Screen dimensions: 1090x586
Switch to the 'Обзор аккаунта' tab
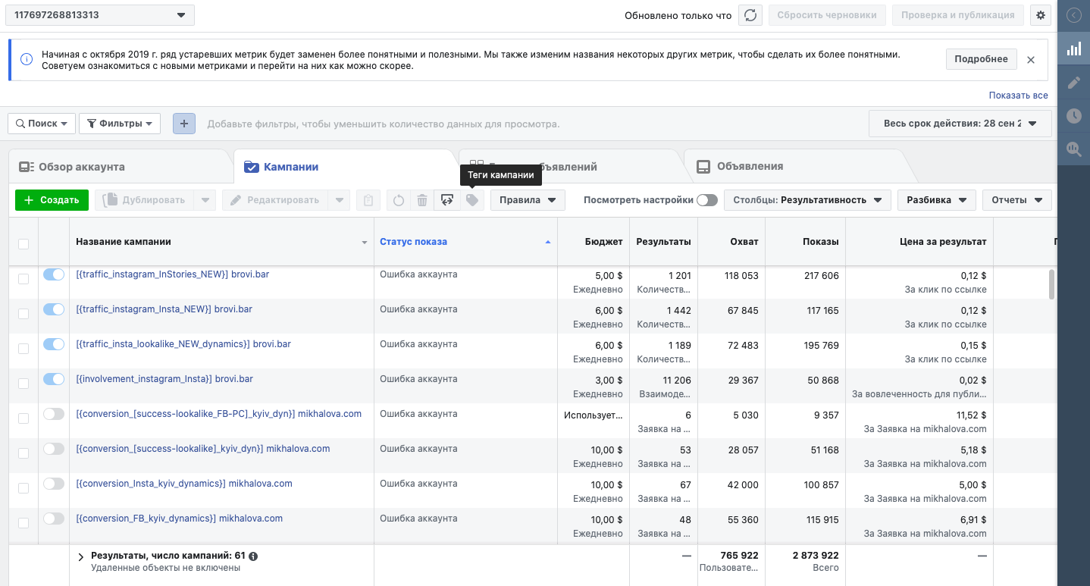tap(81, 167)
